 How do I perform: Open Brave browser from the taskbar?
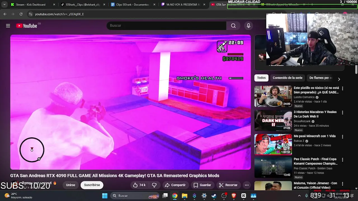point(234,196)
